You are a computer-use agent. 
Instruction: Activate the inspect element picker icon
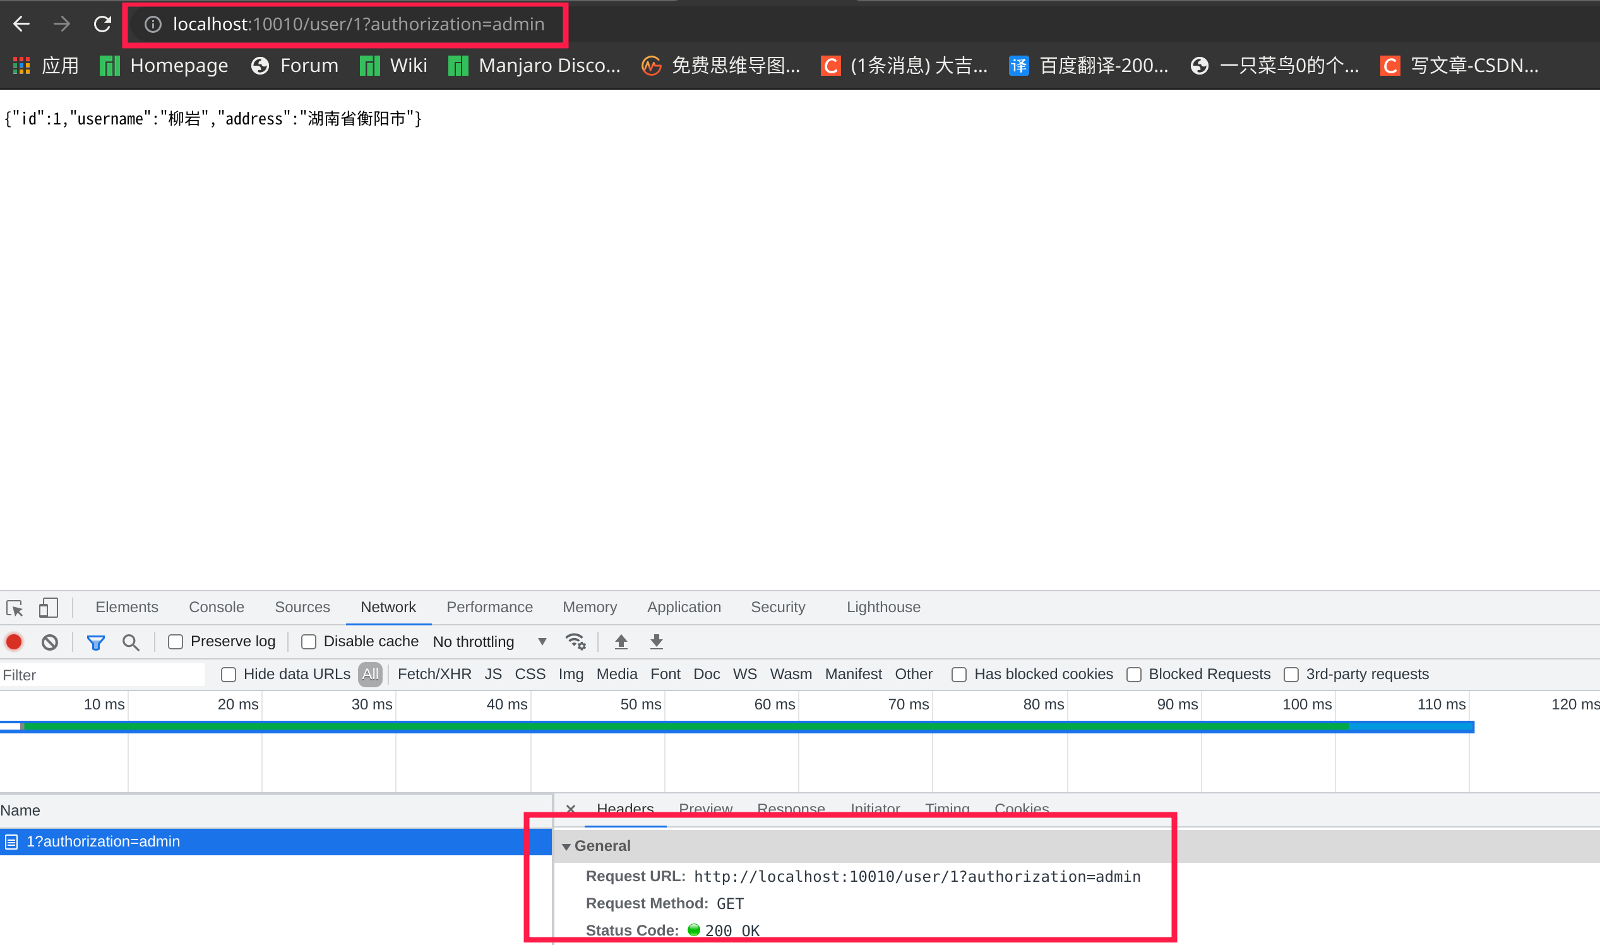point(15,608)
